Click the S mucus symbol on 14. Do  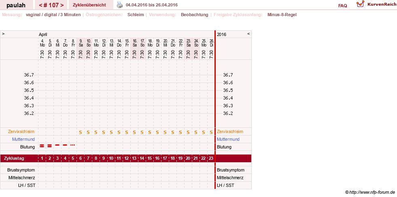[119, 132]
